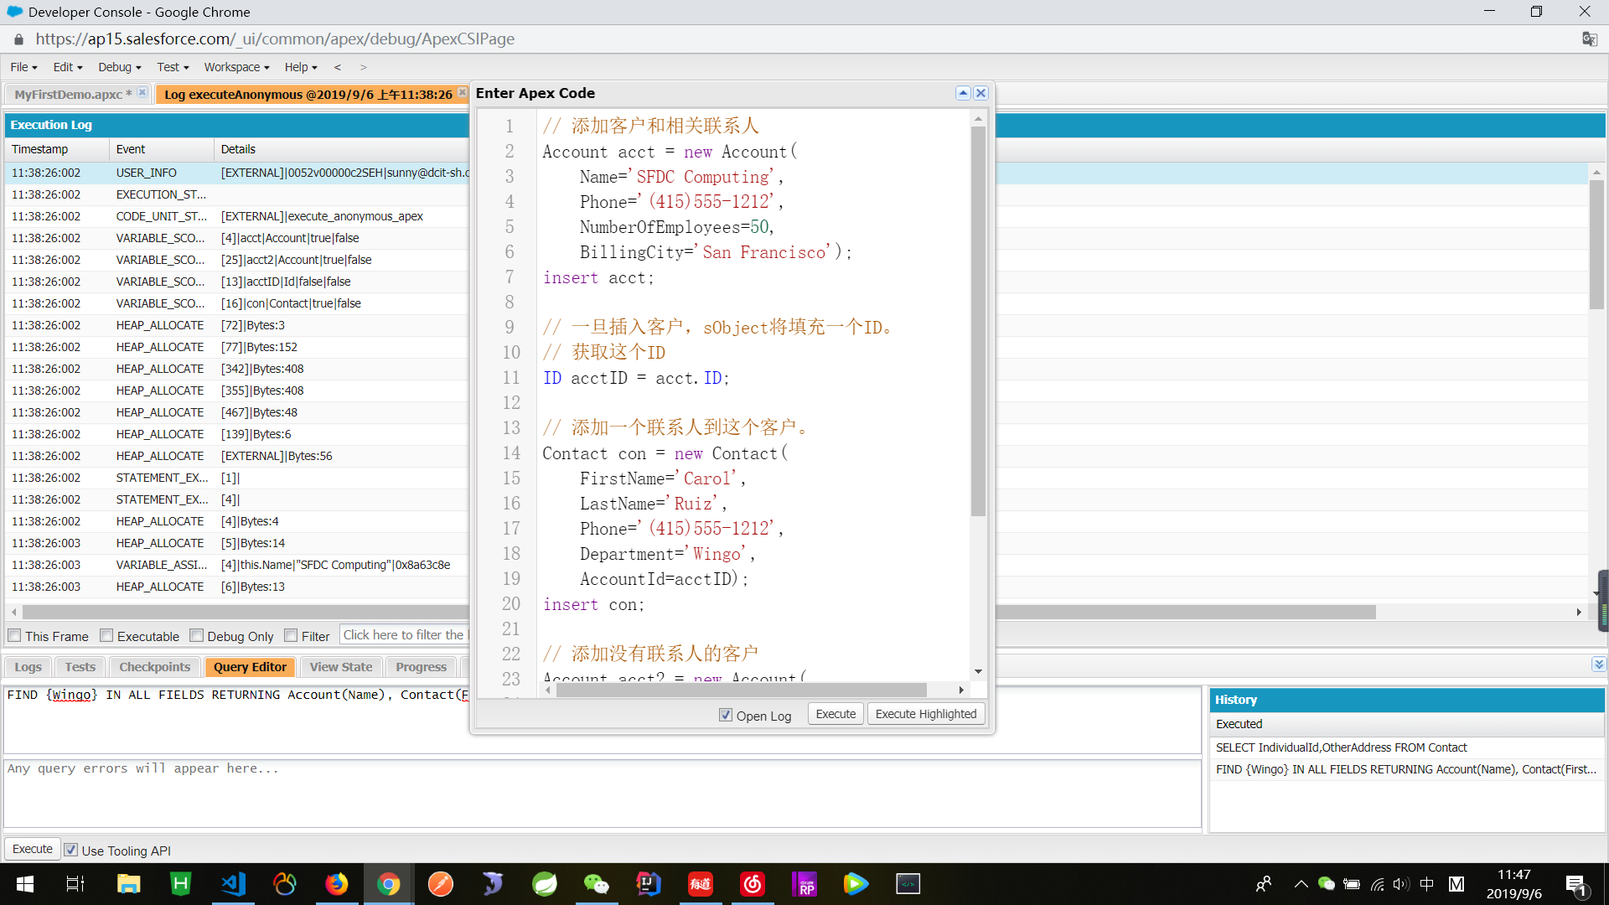Open Firefox from the taskbar
This screenshot has height=905, width=1609.
coord(336,884)
